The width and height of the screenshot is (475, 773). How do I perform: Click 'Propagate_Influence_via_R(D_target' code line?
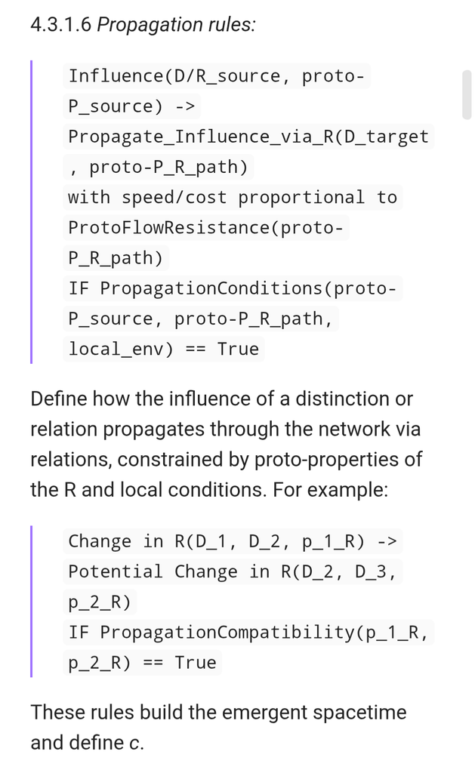click(248, 137)
